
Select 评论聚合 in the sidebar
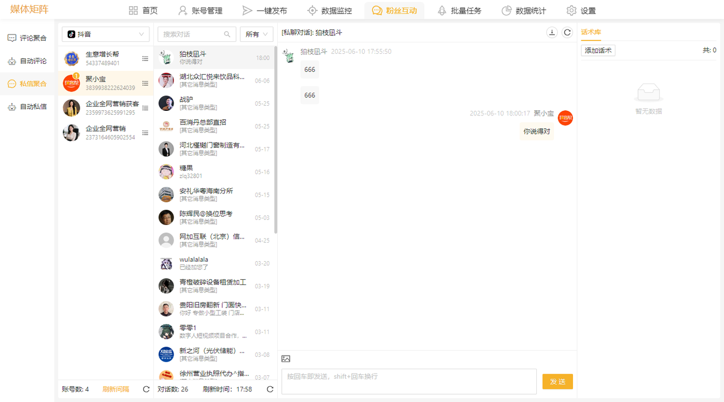point(27,38)
